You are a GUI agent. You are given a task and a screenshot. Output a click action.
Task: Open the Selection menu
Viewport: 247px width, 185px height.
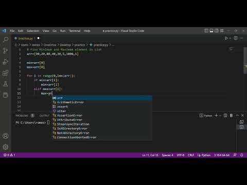coord(33,31)
